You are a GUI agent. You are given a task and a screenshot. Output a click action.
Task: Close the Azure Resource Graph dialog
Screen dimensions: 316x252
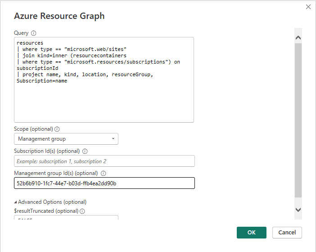click(x=308, y=7)
